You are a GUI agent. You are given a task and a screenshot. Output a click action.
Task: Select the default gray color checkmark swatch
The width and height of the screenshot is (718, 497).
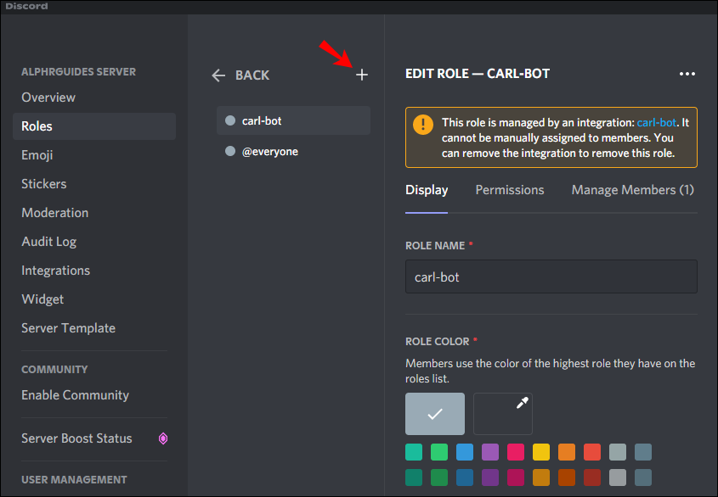click(435, 414)
